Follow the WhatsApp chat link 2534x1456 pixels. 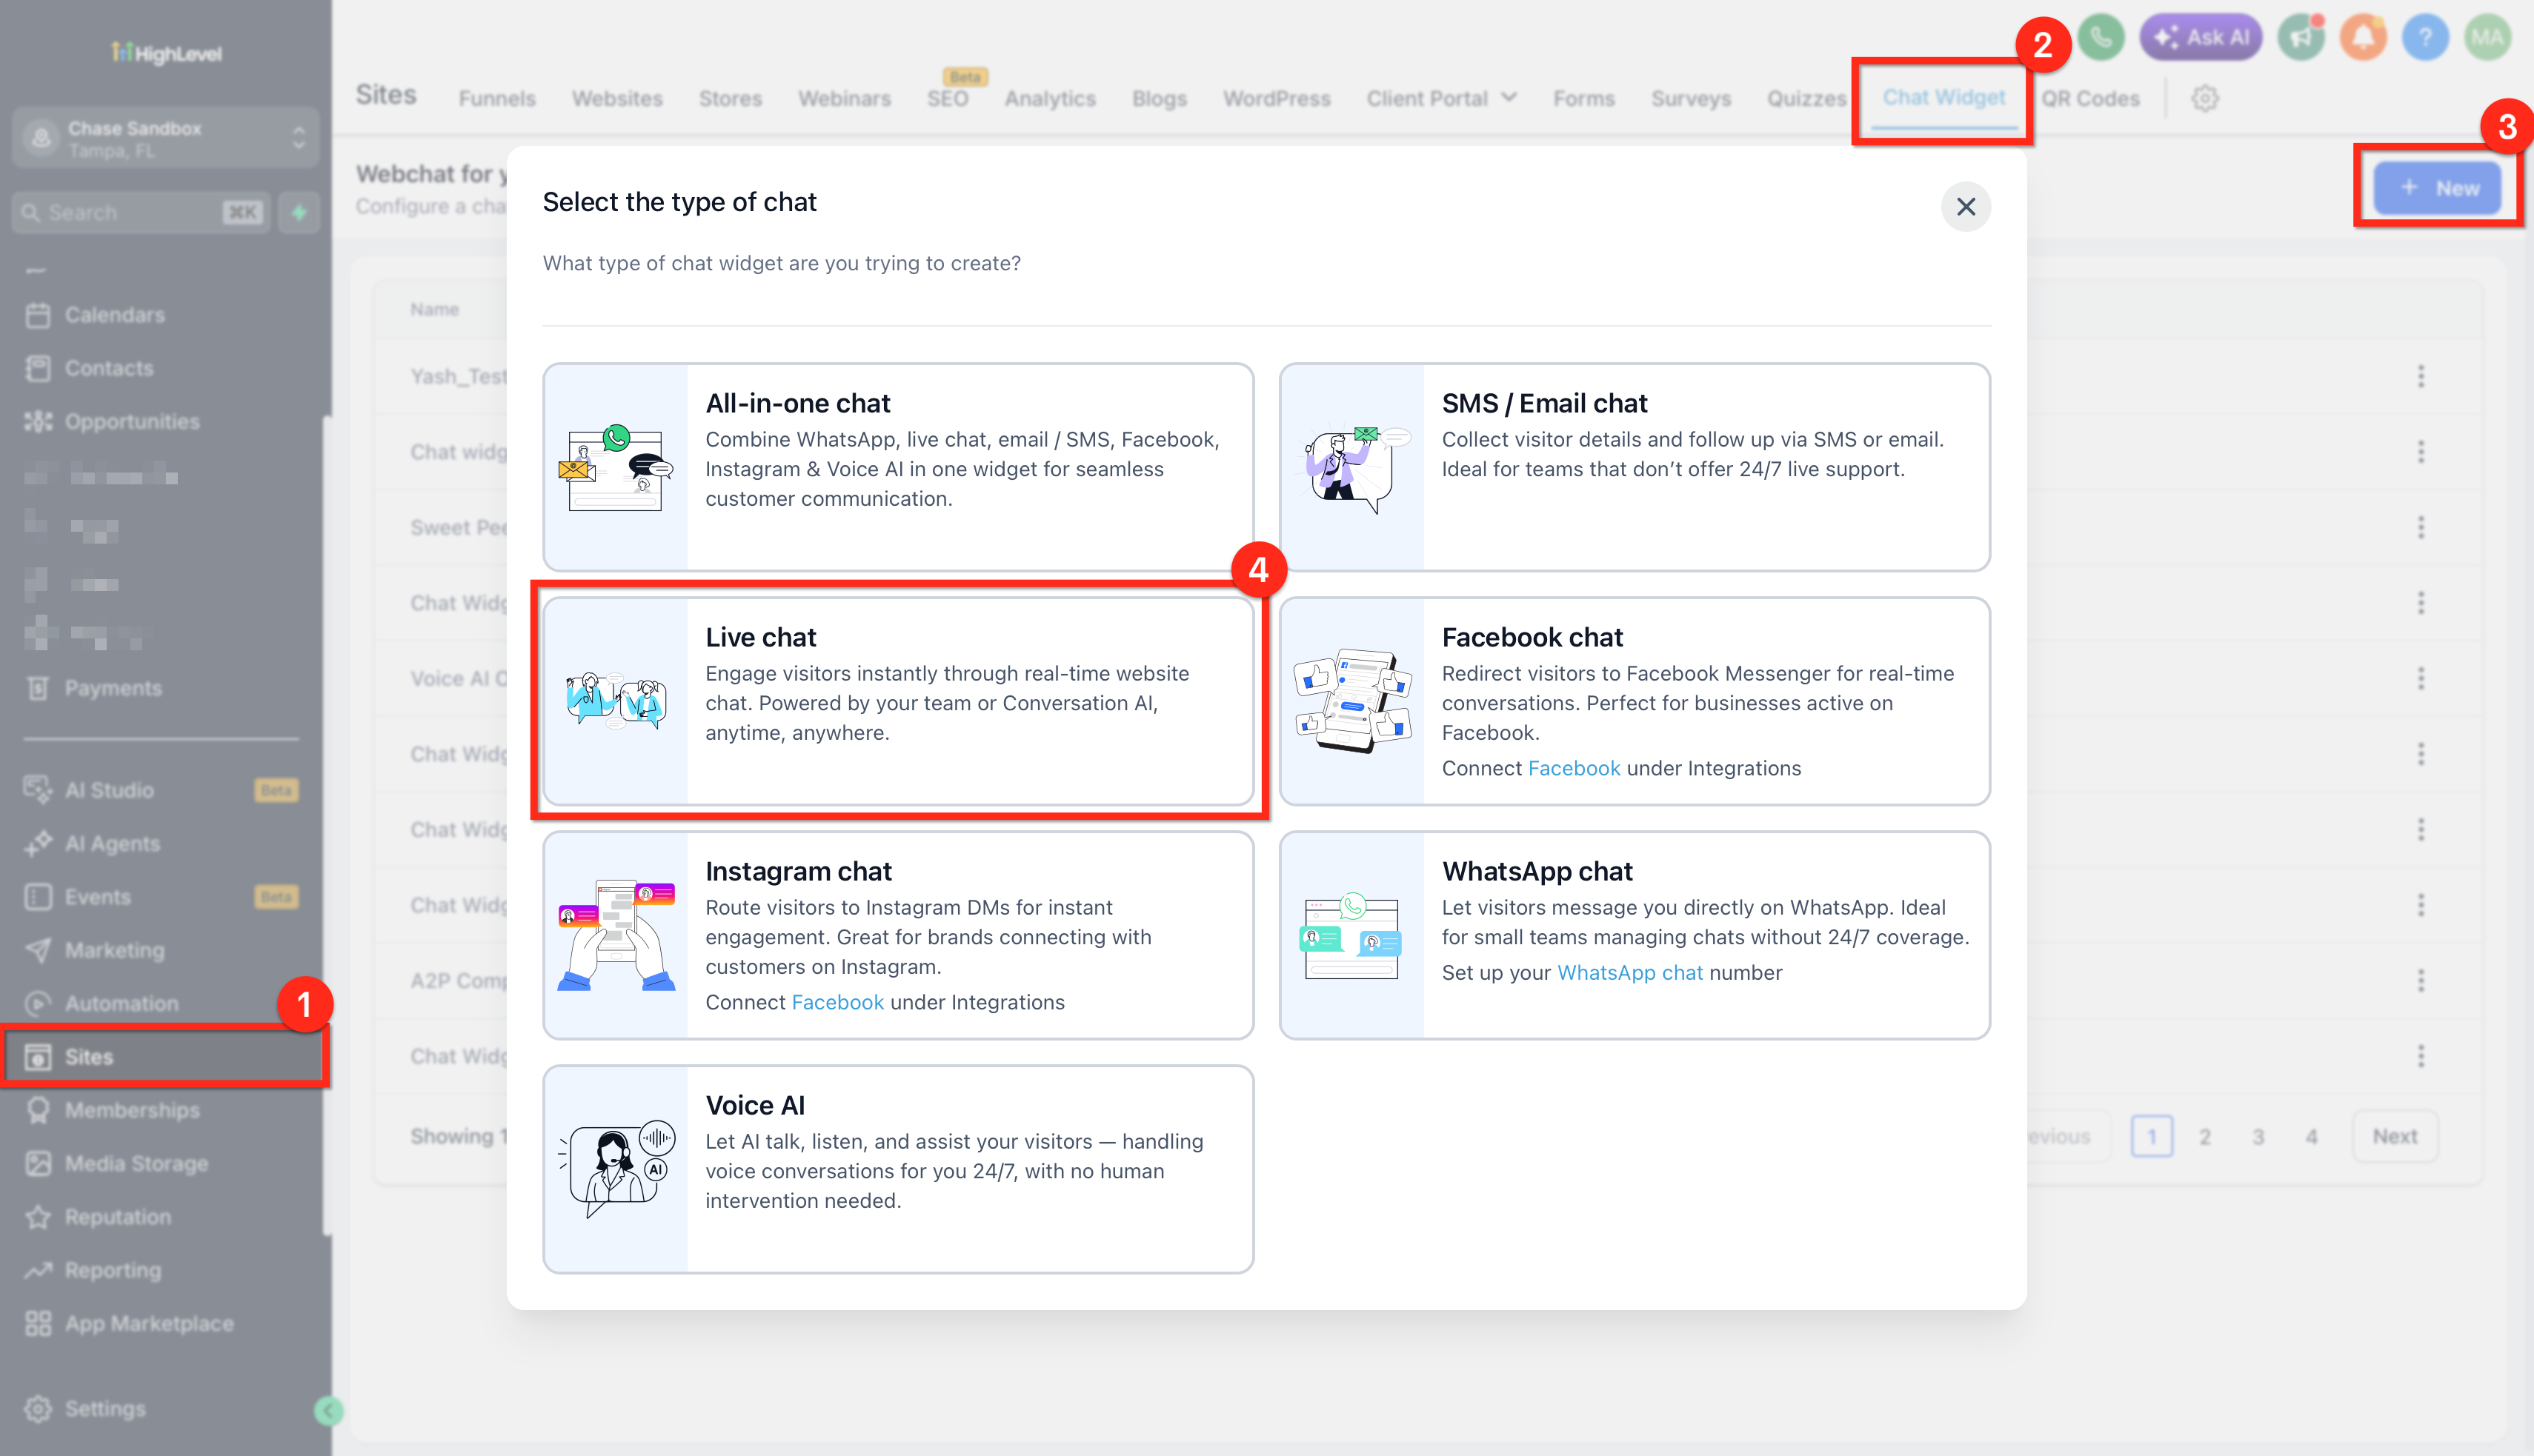click(x=1629, y=972)
